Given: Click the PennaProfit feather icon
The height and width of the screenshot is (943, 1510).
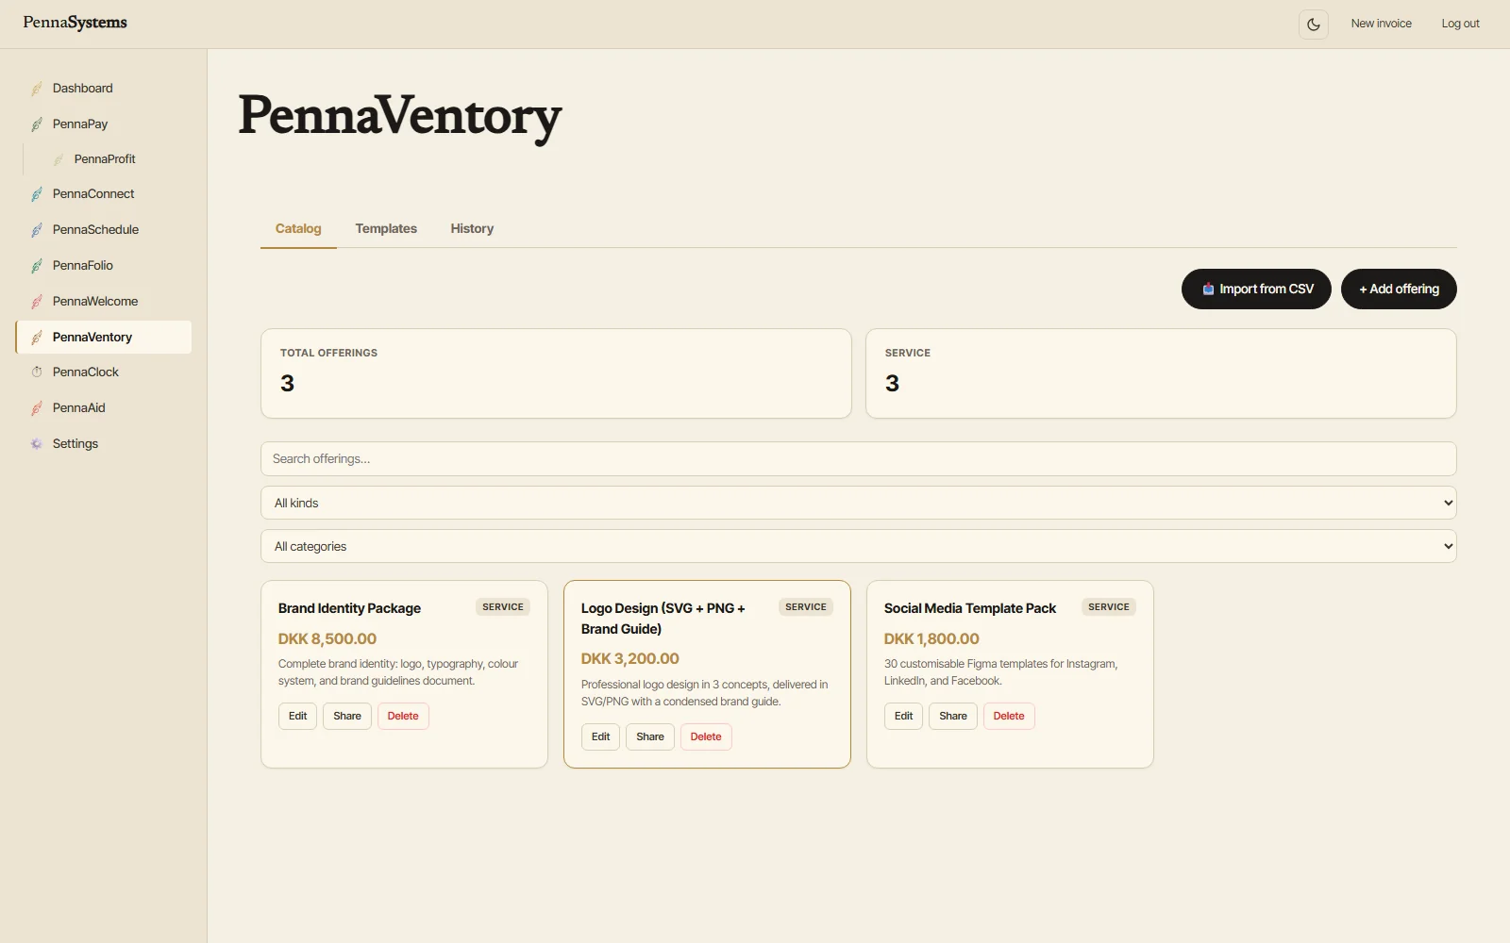Looking at the screenshot, I should point(59,159).
